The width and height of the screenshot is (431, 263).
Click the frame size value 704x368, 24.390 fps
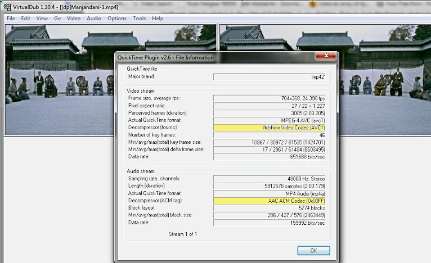(x=269, y=98)
